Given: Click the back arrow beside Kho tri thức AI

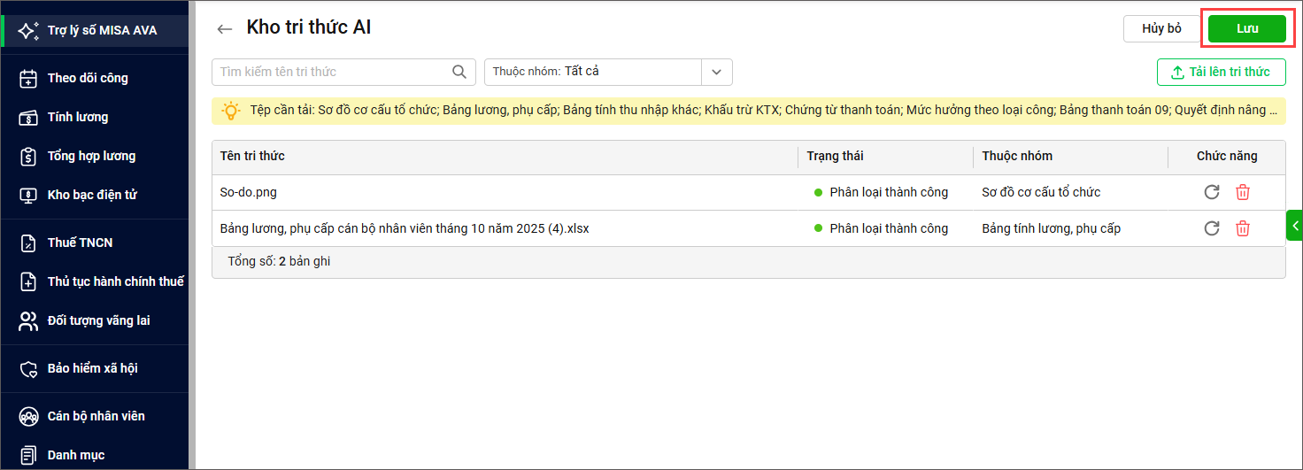Looking at the screenshot, I should pos(225,29).
